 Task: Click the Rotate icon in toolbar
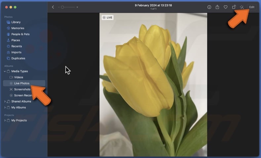pyautogui.click(x=234, y=7)
